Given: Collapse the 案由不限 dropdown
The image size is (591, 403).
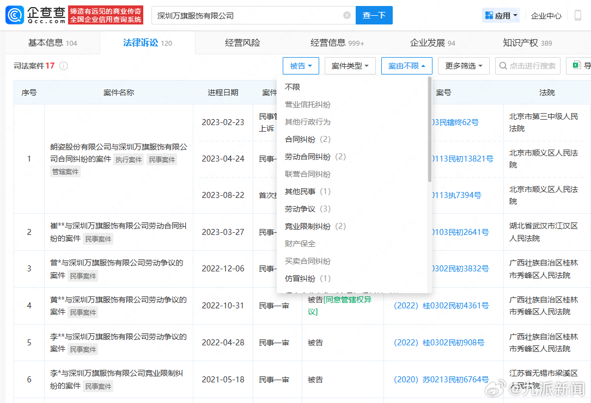Looking at the screenshot, I should pos(407,66).
